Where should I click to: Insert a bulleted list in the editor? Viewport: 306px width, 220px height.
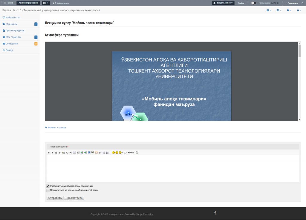click(x=107, y=153)
